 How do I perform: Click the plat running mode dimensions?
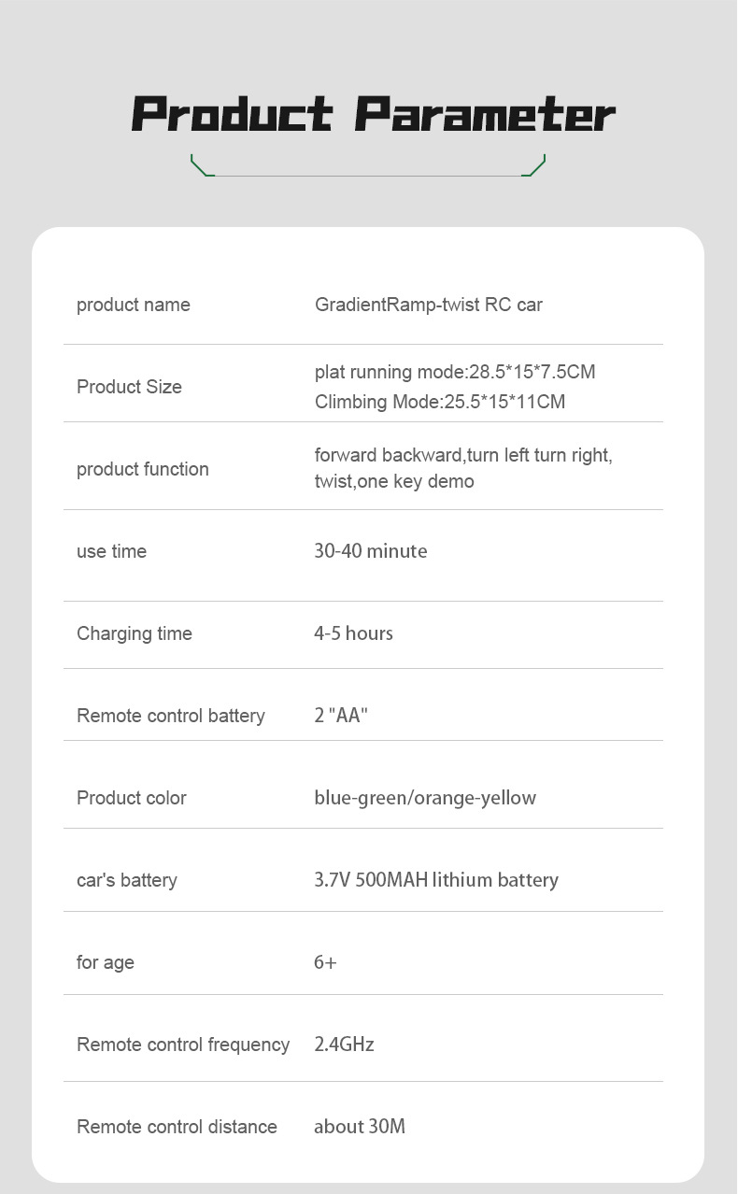tap(455, 372)
